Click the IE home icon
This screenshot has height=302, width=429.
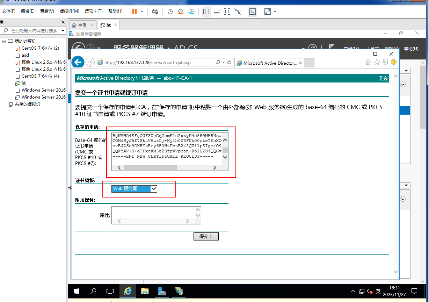(x=368, y=62)
